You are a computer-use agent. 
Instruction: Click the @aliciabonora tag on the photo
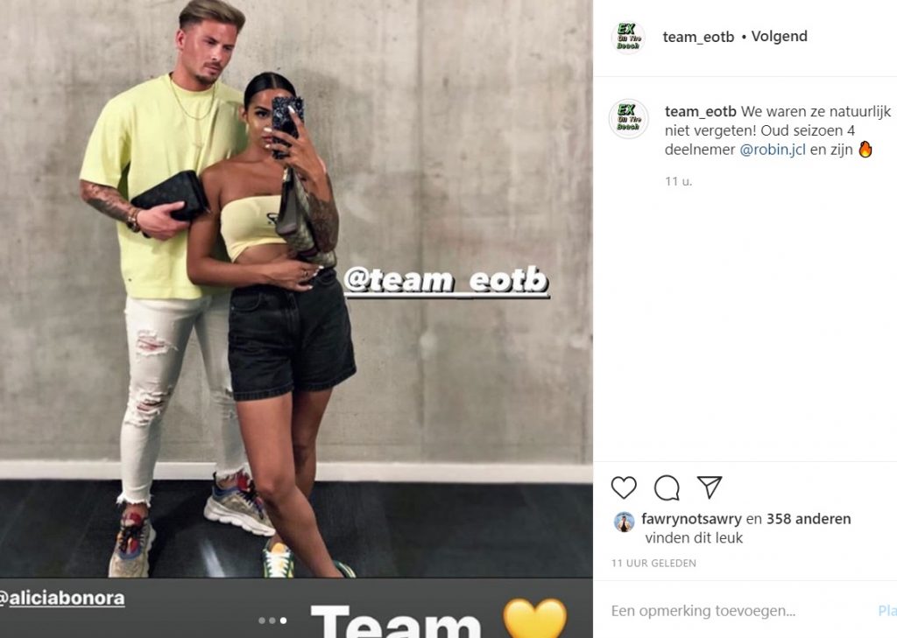(62, 598)
